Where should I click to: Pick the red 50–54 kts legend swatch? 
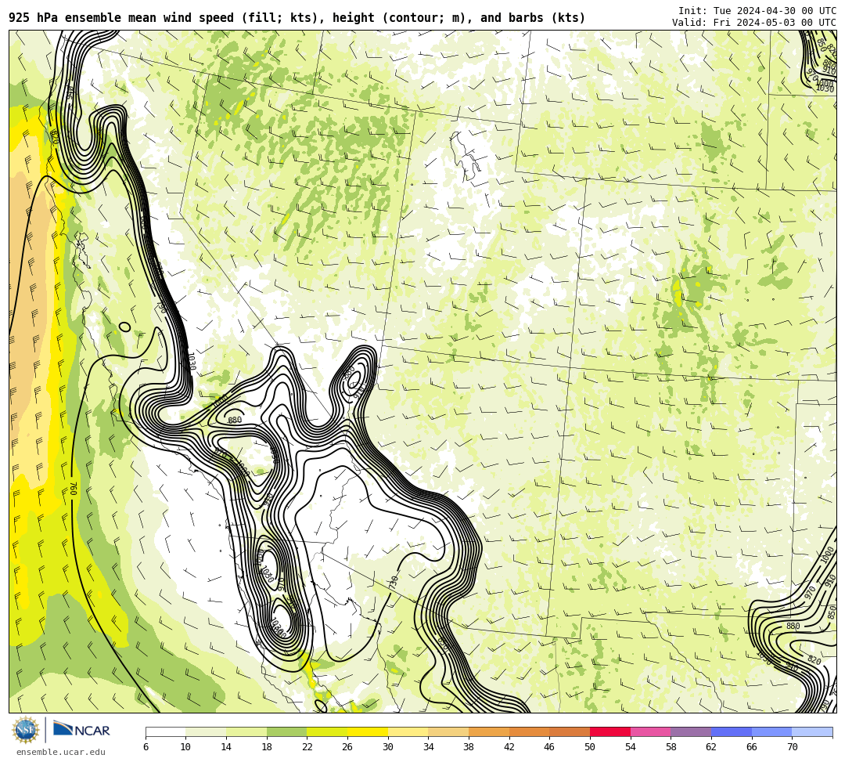(610, 731)
